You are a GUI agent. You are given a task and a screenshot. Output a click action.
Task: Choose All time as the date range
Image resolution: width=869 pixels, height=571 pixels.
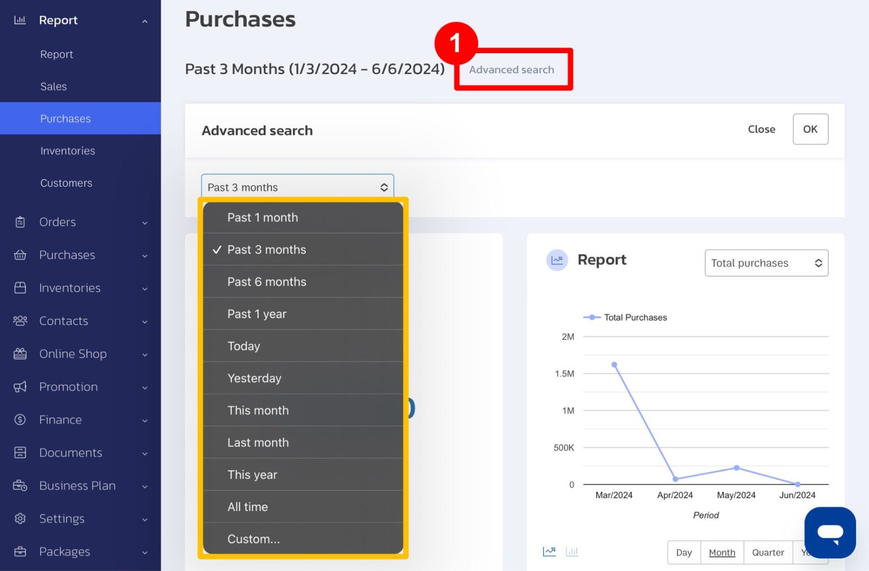coord(247,507)
